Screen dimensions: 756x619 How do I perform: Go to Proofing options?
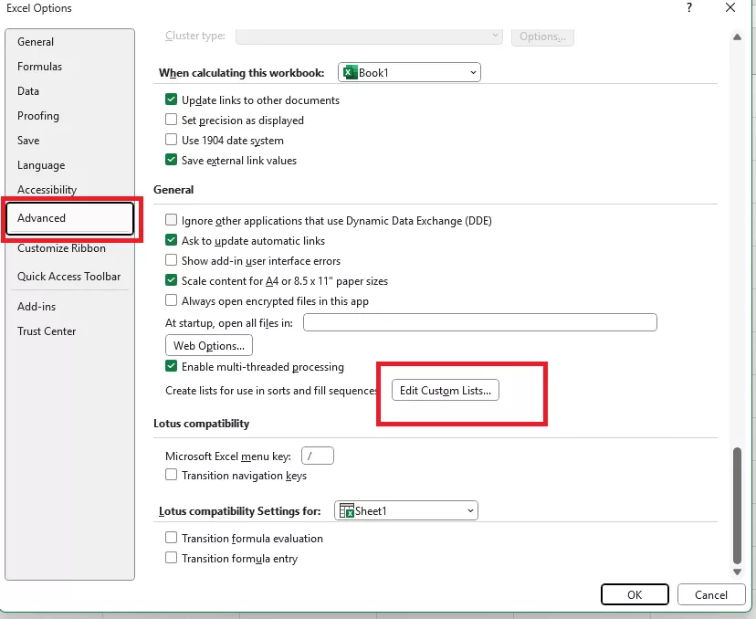(x=38, y=116)
